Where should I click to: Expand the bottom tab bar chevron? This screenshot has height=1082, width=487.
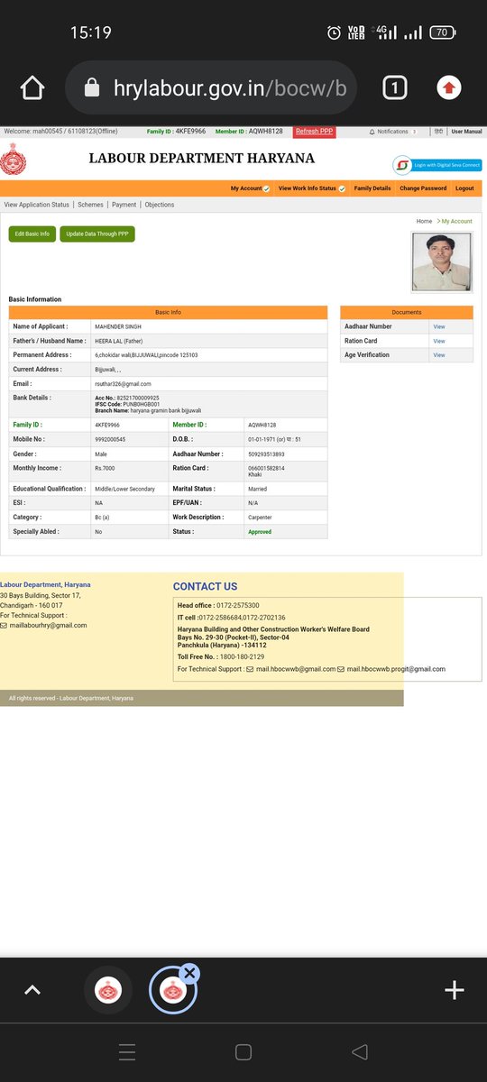click(32, 990)
